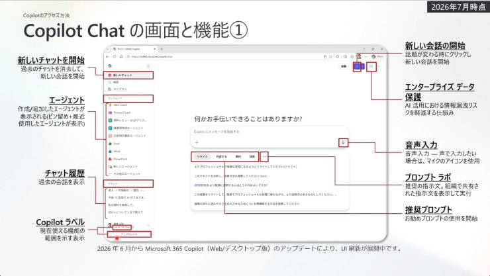Screen dimensions: 490x276
Task: Open chat history entry 私の資料を検索して
Action: click(121, 205)
